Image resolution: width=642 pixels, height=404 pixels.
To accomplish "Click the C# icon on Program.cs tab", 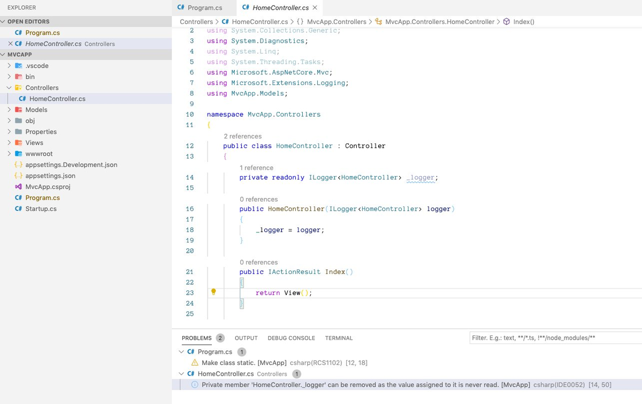I will click(x=181, y=8).
